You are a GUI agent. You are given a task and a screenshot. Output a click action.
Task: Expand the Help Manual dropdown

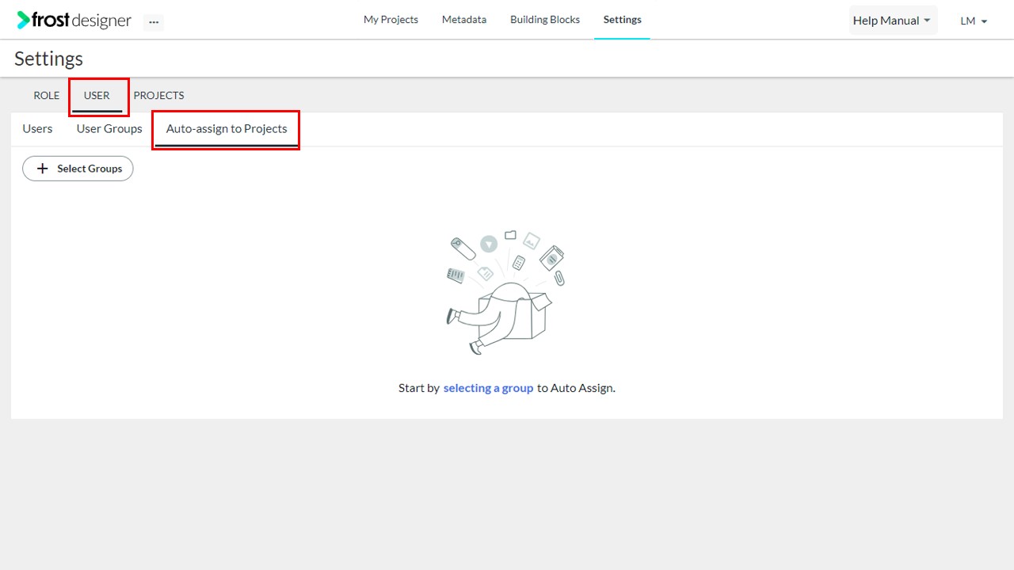click(x=893, y=21)
